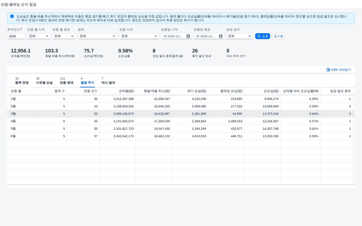This screenshot has height=226, width=362.
Task: Click the 순매출(원) column header
Action: pos(118,91)
